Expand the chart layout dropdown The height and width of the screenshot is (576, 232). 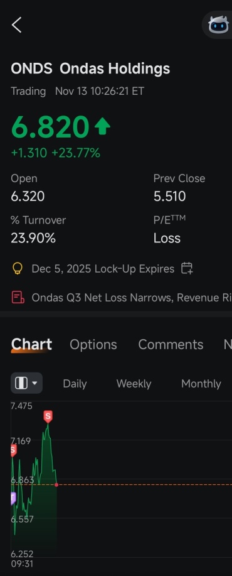tap(26, 383)
